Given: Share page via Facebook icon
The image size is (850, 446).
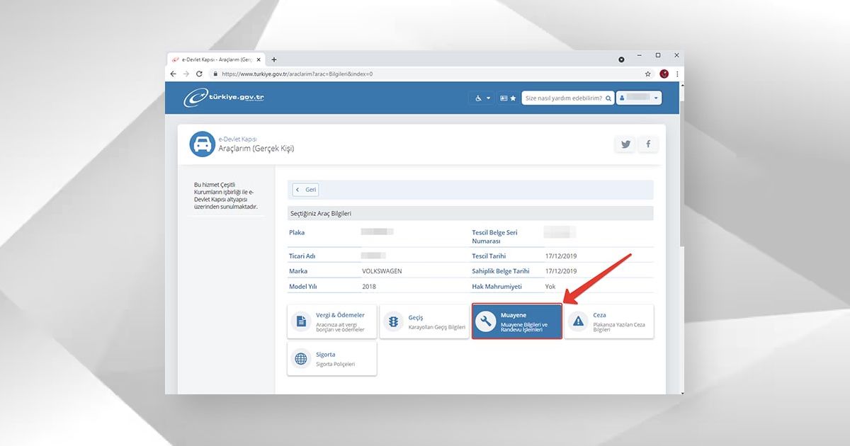Looking at the screenshot, I should pyautogui.click(x=647, y=144).
